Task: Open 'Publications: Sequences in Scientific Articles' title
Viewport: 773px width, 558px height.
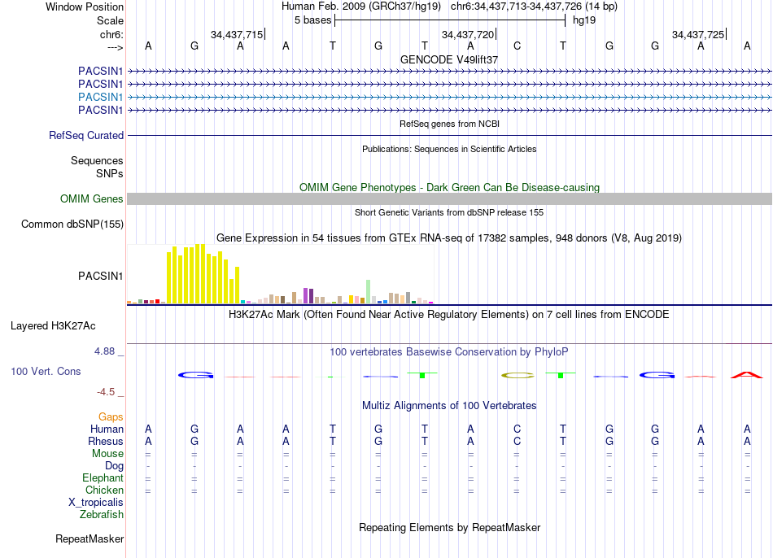Action: coord(449,149)
